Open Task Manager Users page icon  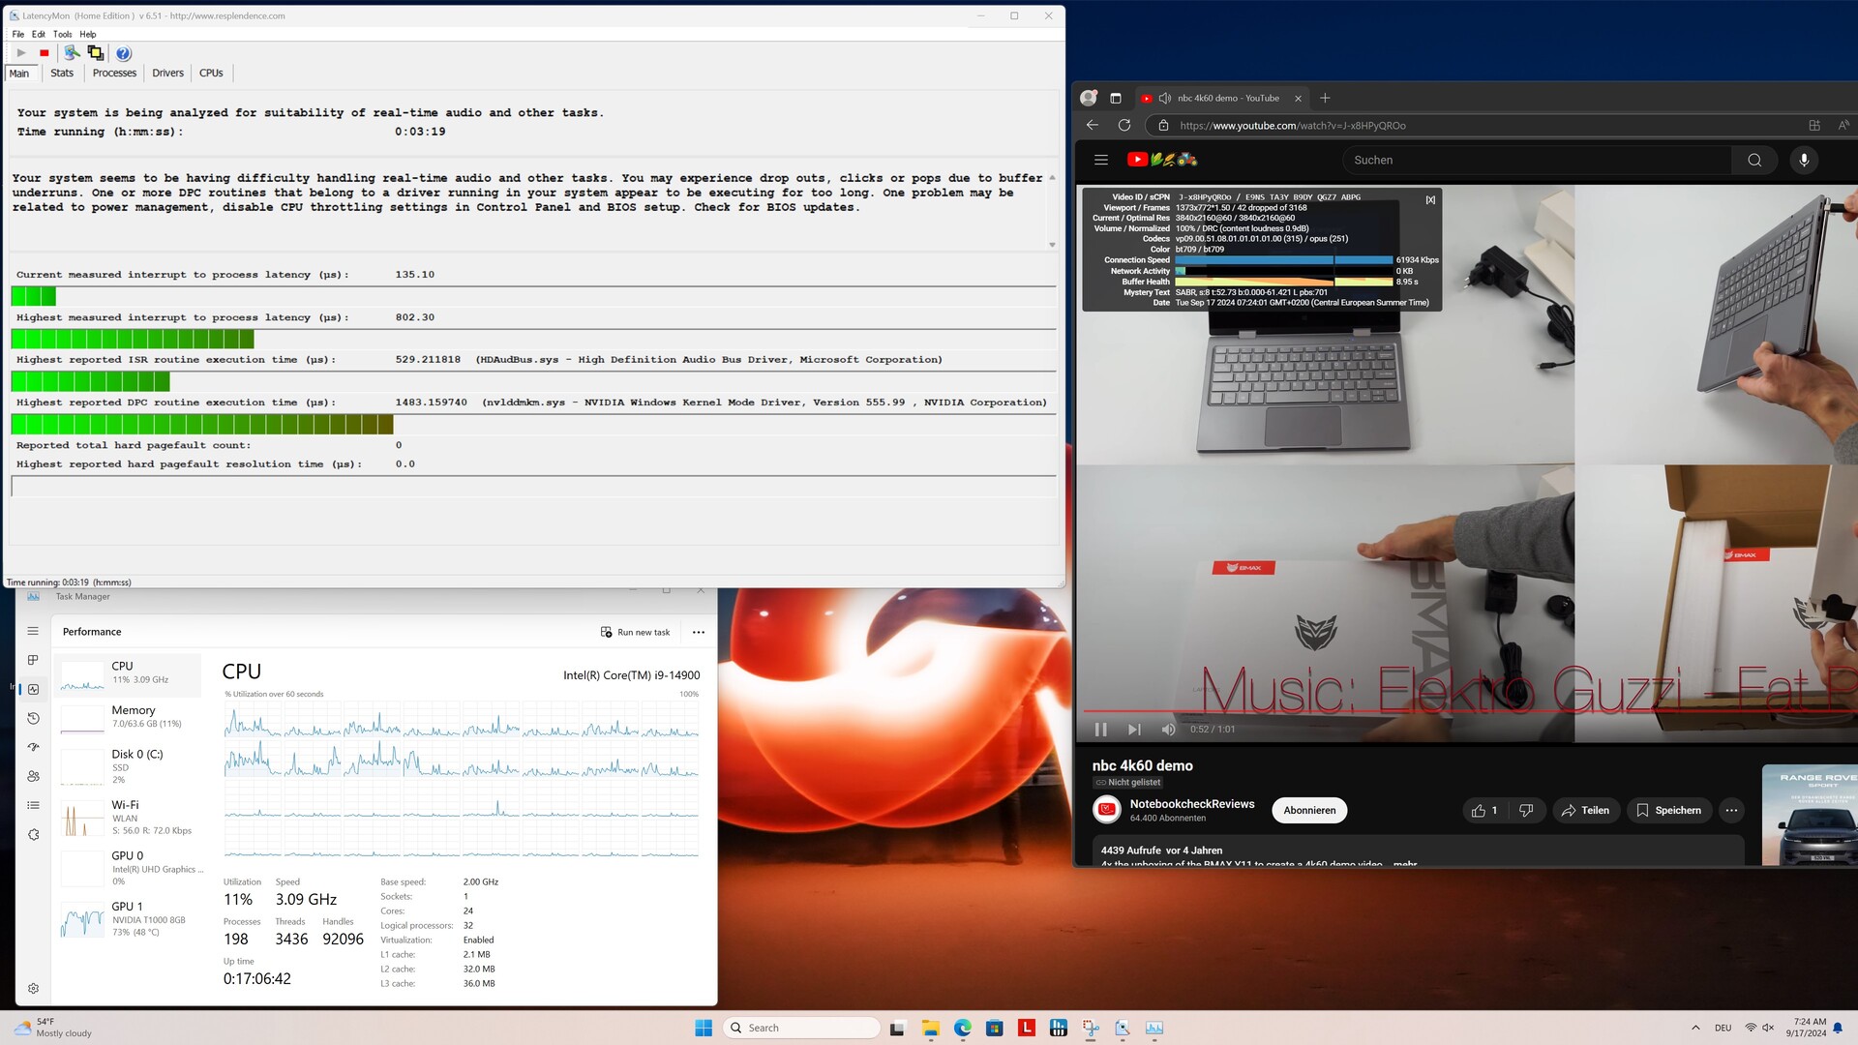pyautogui.click(x=33, y=776)
